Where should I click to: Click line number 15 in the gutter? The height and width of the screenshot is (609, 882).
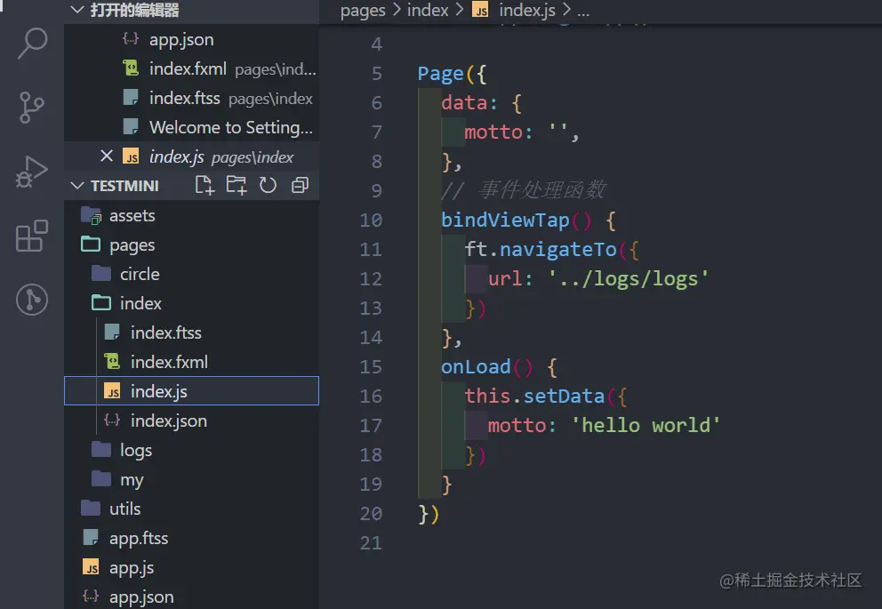(371, 366)
